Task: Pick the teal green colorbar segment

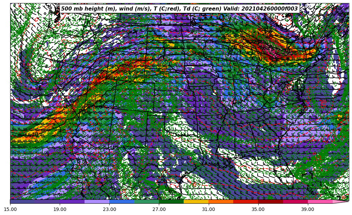Action: pos(146,202)
